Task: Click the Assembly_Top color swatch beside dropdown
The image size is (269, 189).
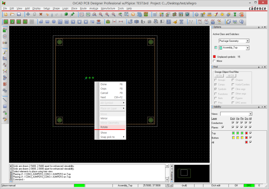Action: click(x=216, y=47)
